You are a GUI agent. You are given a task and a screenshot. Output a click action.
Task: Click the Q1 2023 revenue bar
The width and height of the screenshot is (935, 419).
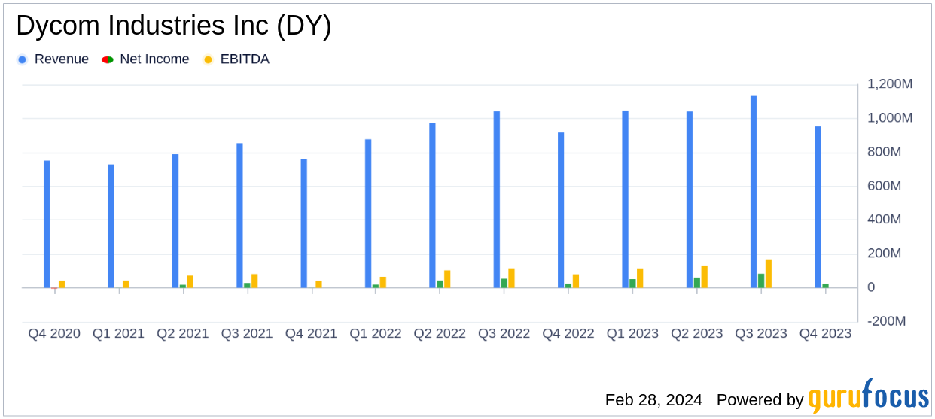point(626,199)
